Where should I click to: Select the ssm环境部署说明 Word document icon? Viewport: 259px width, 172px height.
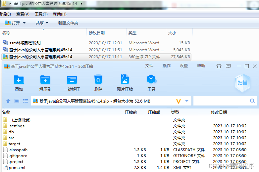pyautogui.click(x=5, y=43)
